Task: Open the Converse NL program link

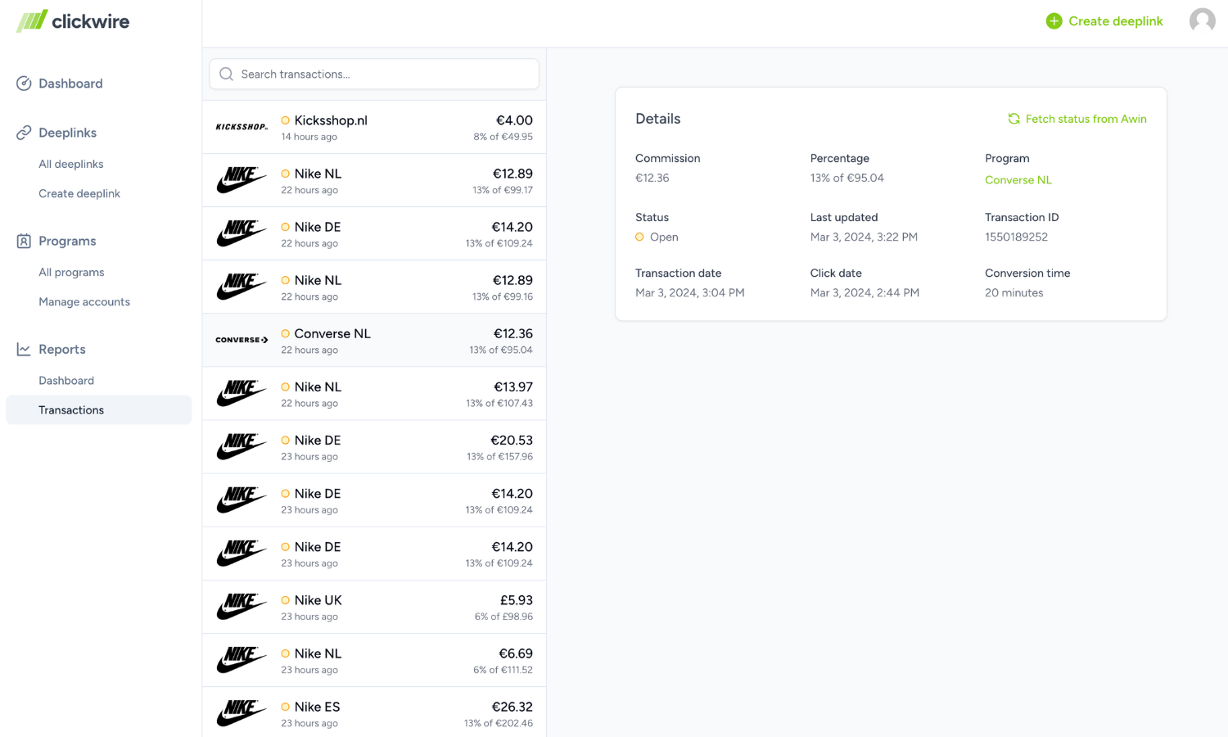Action: click(x=1018, y=180)
